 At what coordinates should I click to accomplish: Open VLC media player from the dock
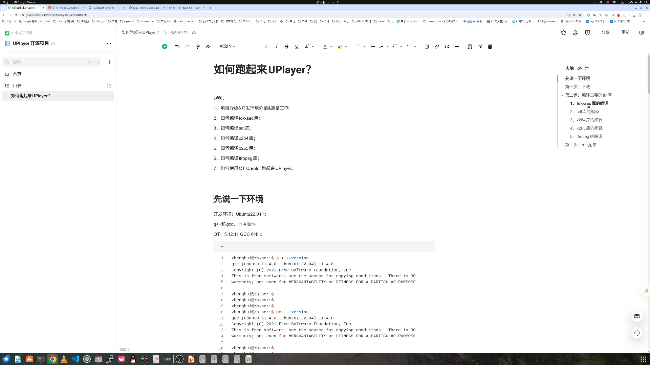[64, 359]
